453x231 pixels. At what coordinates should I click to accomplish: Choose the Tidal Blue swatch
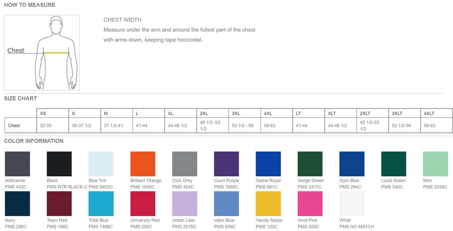click(101, 203)
